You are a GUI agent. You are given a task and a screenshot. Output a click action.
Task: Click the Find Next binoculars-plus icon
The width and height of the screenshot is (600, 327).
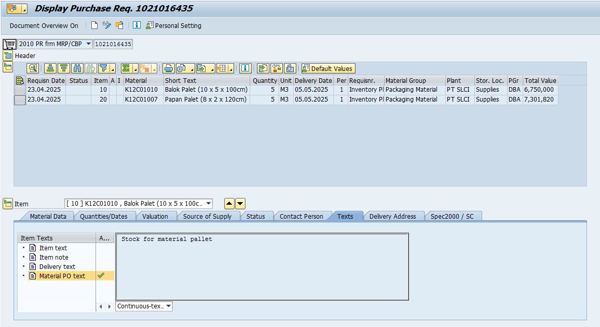click(91, 68)
